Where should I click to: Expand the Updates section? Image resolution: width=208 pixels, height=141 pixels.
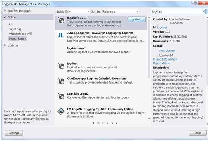[x=5, y=45]
